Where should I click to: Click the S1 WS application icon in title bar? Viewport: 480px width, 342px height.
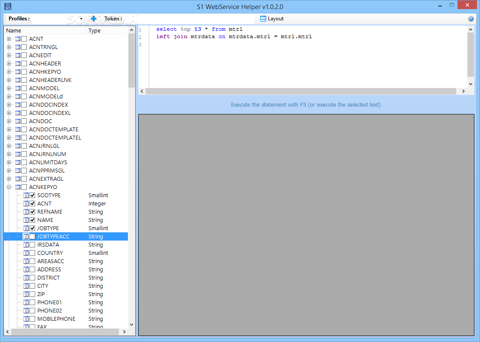coord(8,7)
